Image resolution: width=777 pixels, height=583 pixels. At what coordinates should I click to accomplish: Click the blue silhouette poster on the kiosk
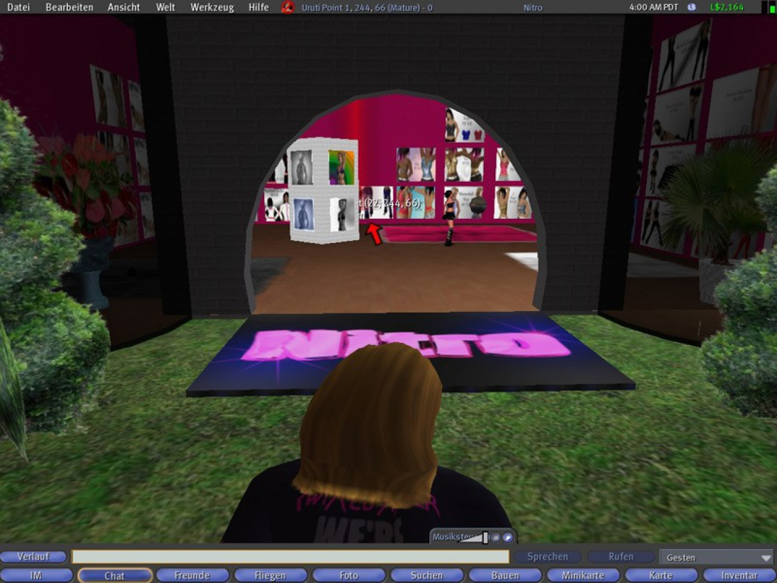click(303, 215)
